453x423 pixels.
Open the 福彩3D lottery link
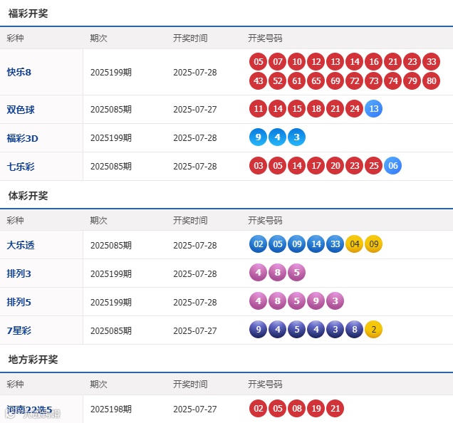23,138
